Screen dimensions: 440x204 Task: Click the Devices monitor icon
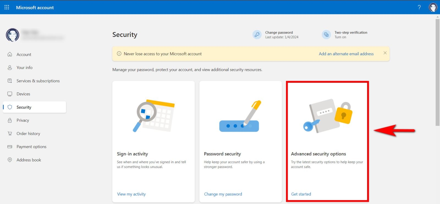coord(10,94)
